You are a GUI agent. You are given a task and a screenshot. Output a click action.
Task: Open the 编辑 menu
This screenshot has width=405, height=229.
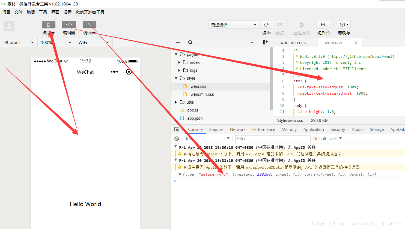[x=31, y=12]
